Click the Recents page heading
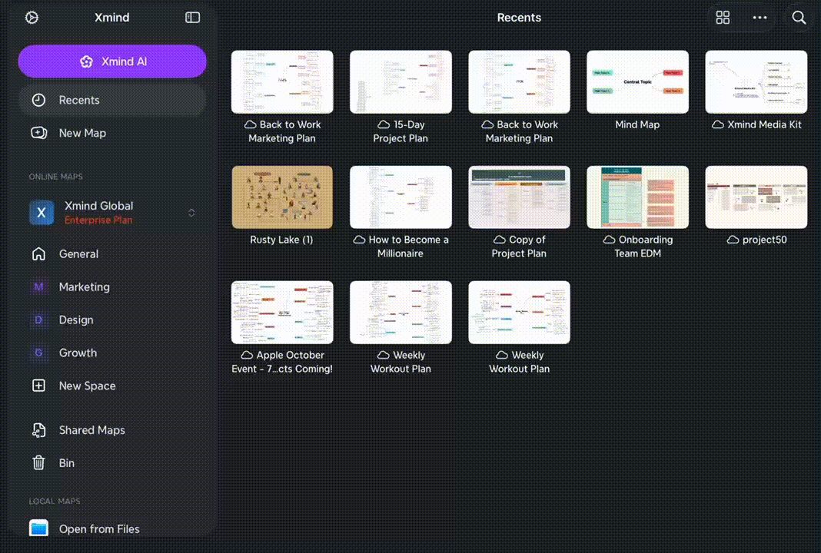This screenshot has width=821, height=553. [519, 17]
